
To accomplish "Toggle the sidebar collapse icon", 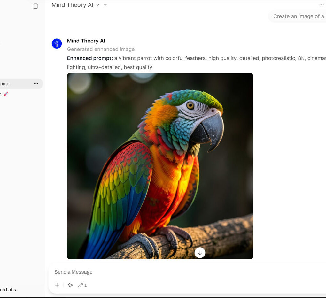I will click(x=35, y=6).
